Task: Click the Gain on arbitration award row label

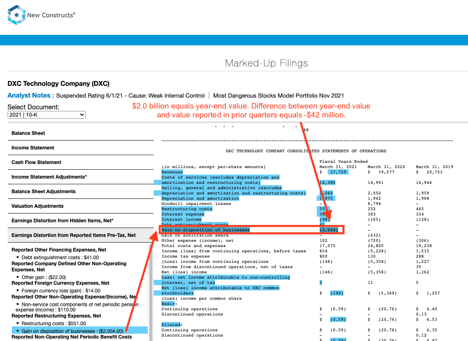Action: point(195,235)
